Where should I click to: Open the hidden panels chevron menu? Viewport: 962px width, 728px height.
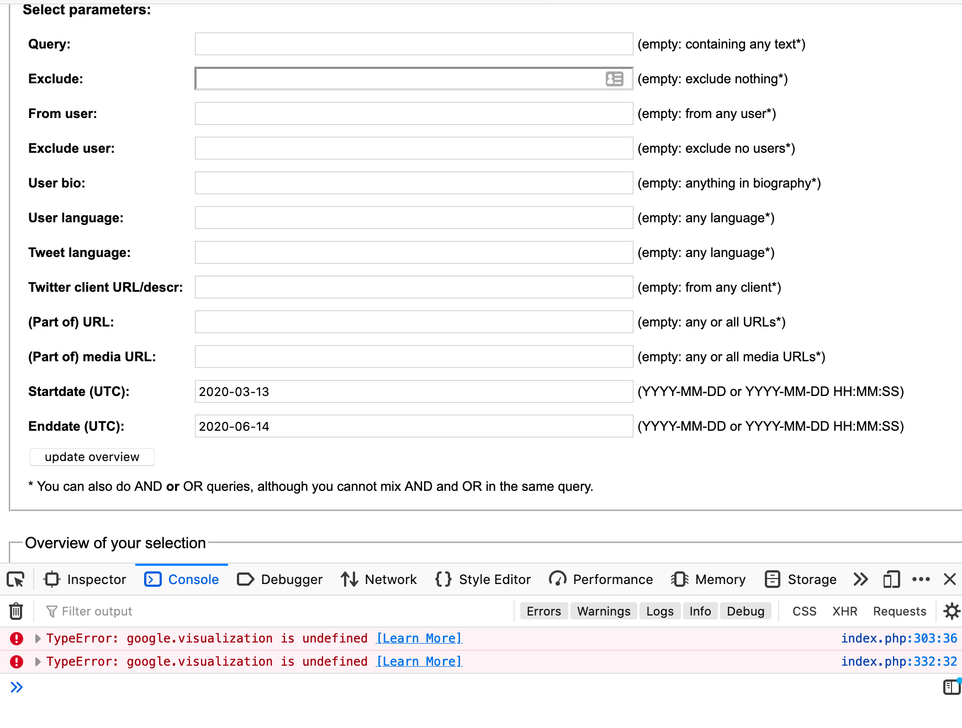(x=860, y=580)
